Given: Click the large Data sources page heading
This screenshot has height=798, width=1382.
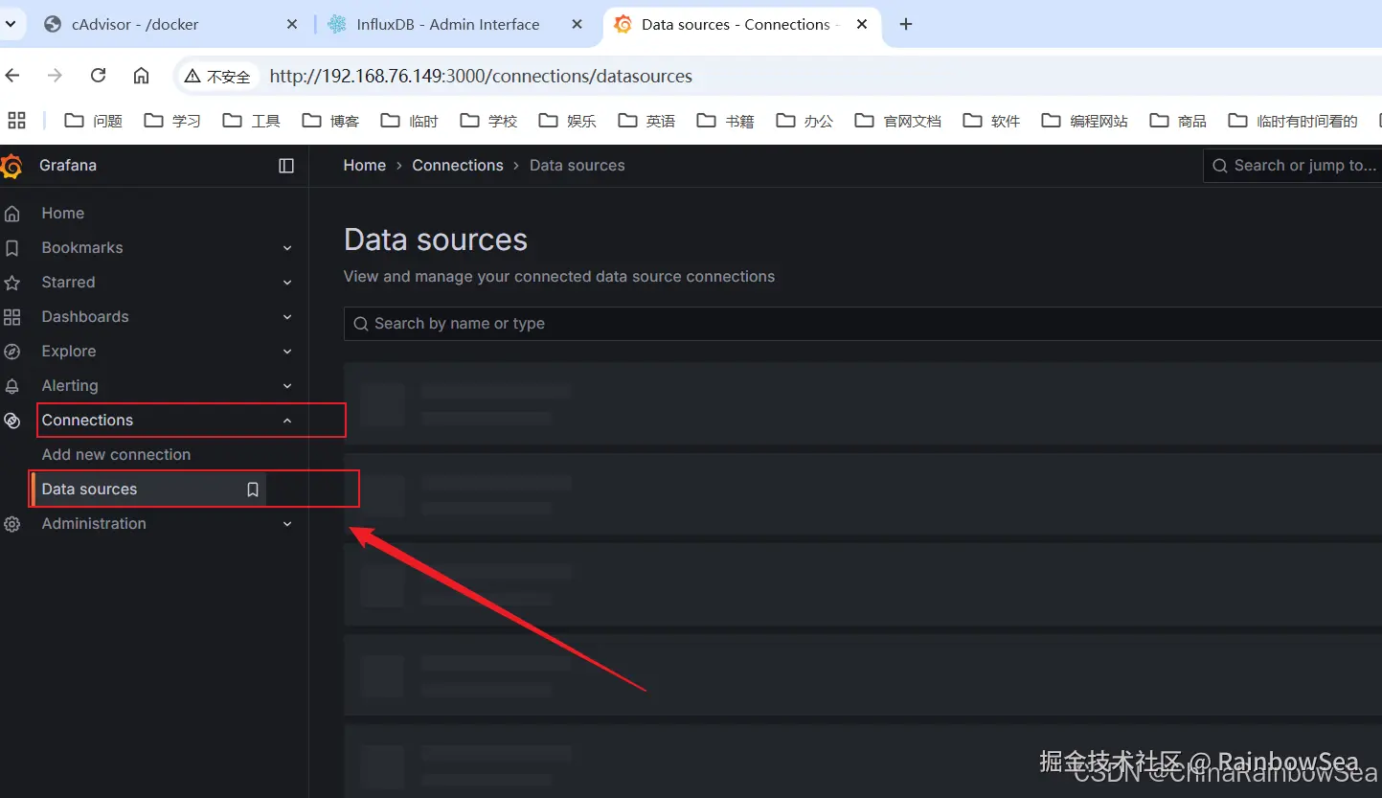Looking at the screenshot, I should [436, 239].
